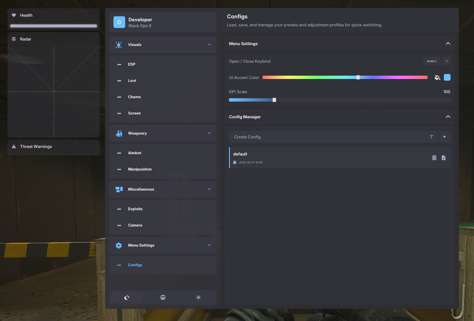Collapse the Weaponry sidebar section
The height and width of the screenshot is (321, 474).
click(209, 133)
